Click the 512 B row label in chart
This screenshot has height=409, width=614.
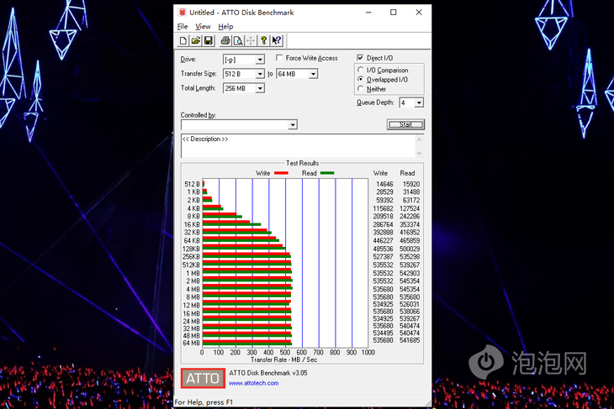point(193,184)
